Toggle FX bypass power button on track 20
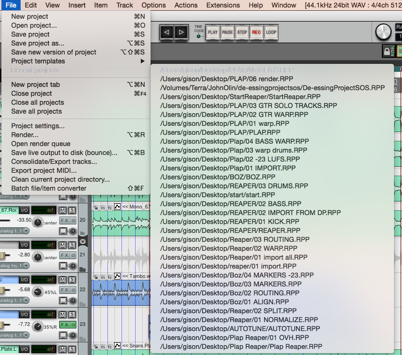This screenshot has width=402, height=355. click(x=73, y=220)
